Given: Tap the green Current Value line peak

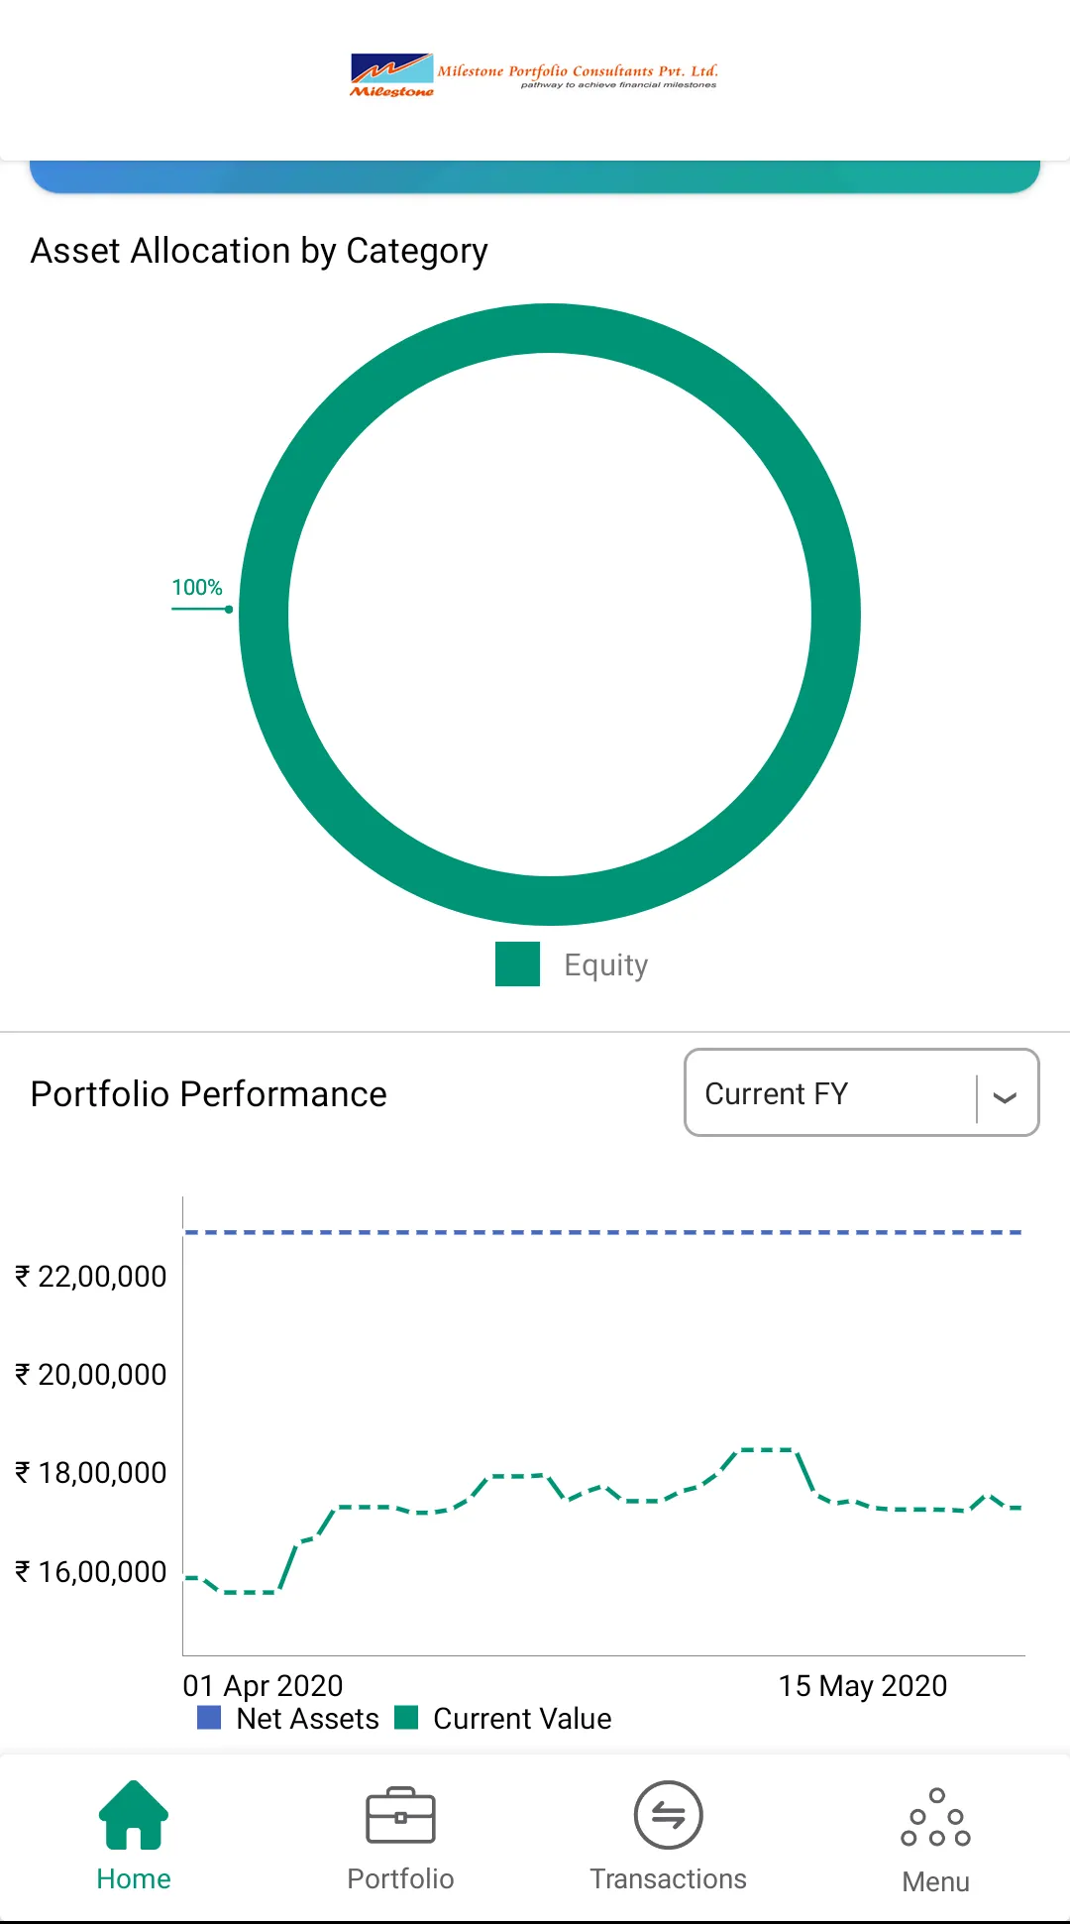Looking at the screenshot, I should point(768,1450).
